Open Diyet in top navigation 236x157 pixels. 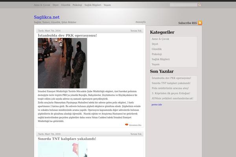[55, 5]
